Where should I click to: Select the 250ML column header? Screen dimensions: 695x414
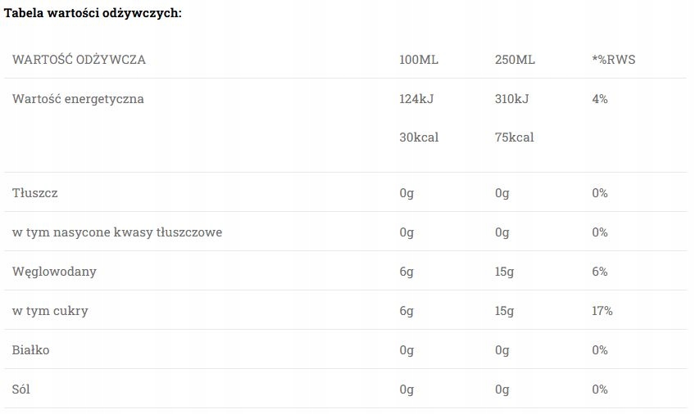(x=515, y=60)
